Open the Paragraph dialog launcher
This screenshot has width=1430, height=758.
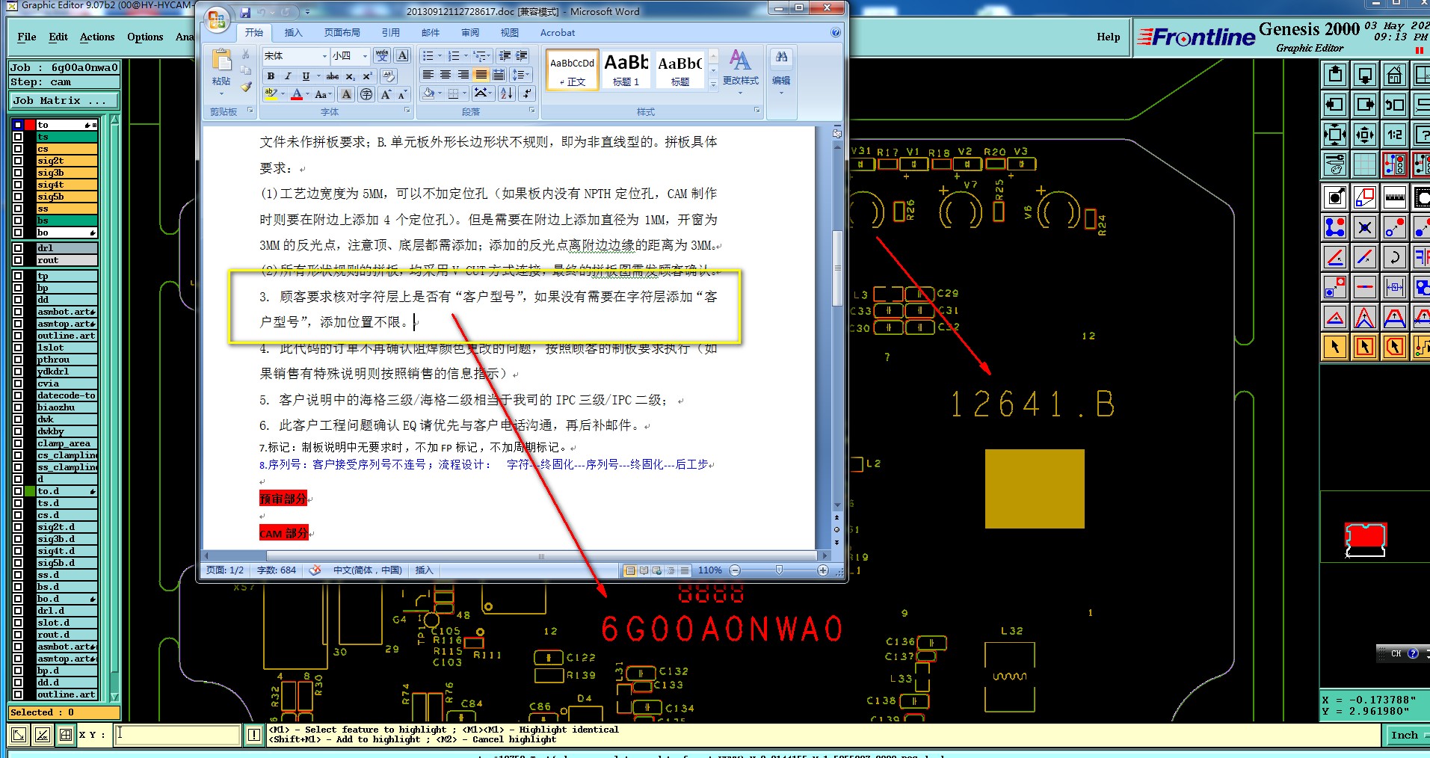(x=532, y=111)
